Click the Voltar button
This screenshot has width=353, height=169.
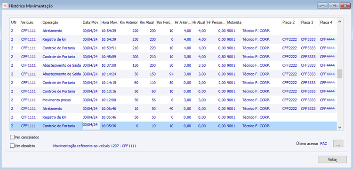(x=332, y=160)
